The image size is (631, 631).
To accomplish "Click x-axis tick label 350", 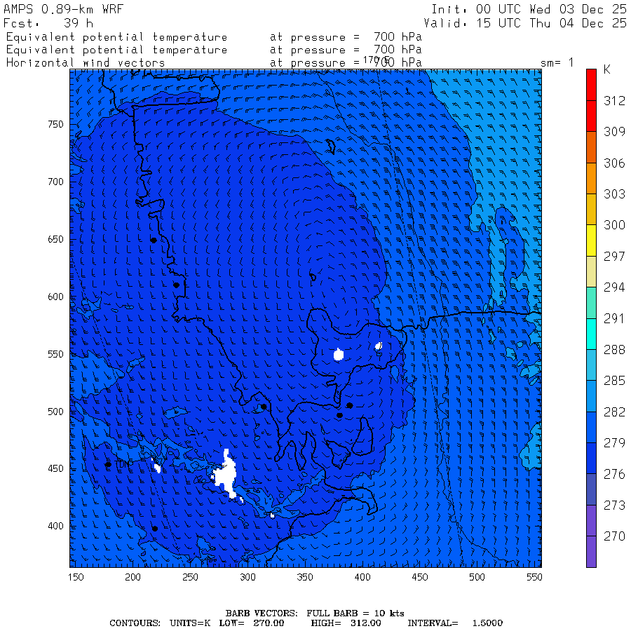I will pos(305,577).
